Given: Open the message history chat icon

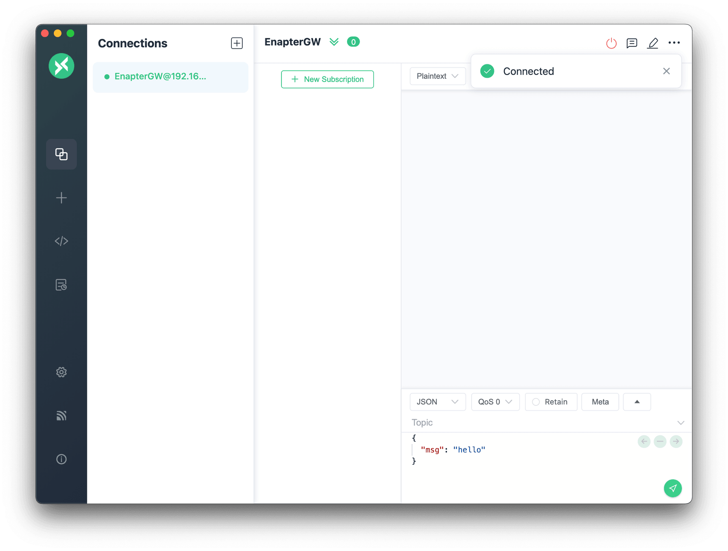Looking at the screenshot, I should [x=631, y=43].
